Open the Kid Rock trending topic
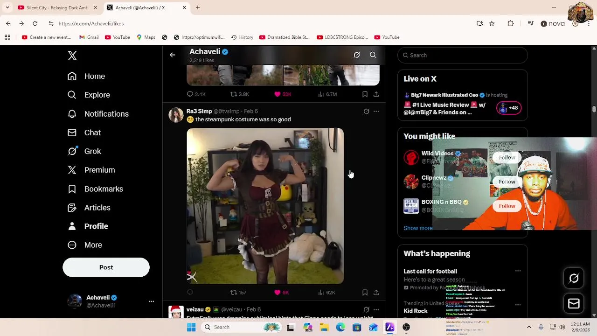This screenshot has width=597, height=336. [x=415, y=311]
